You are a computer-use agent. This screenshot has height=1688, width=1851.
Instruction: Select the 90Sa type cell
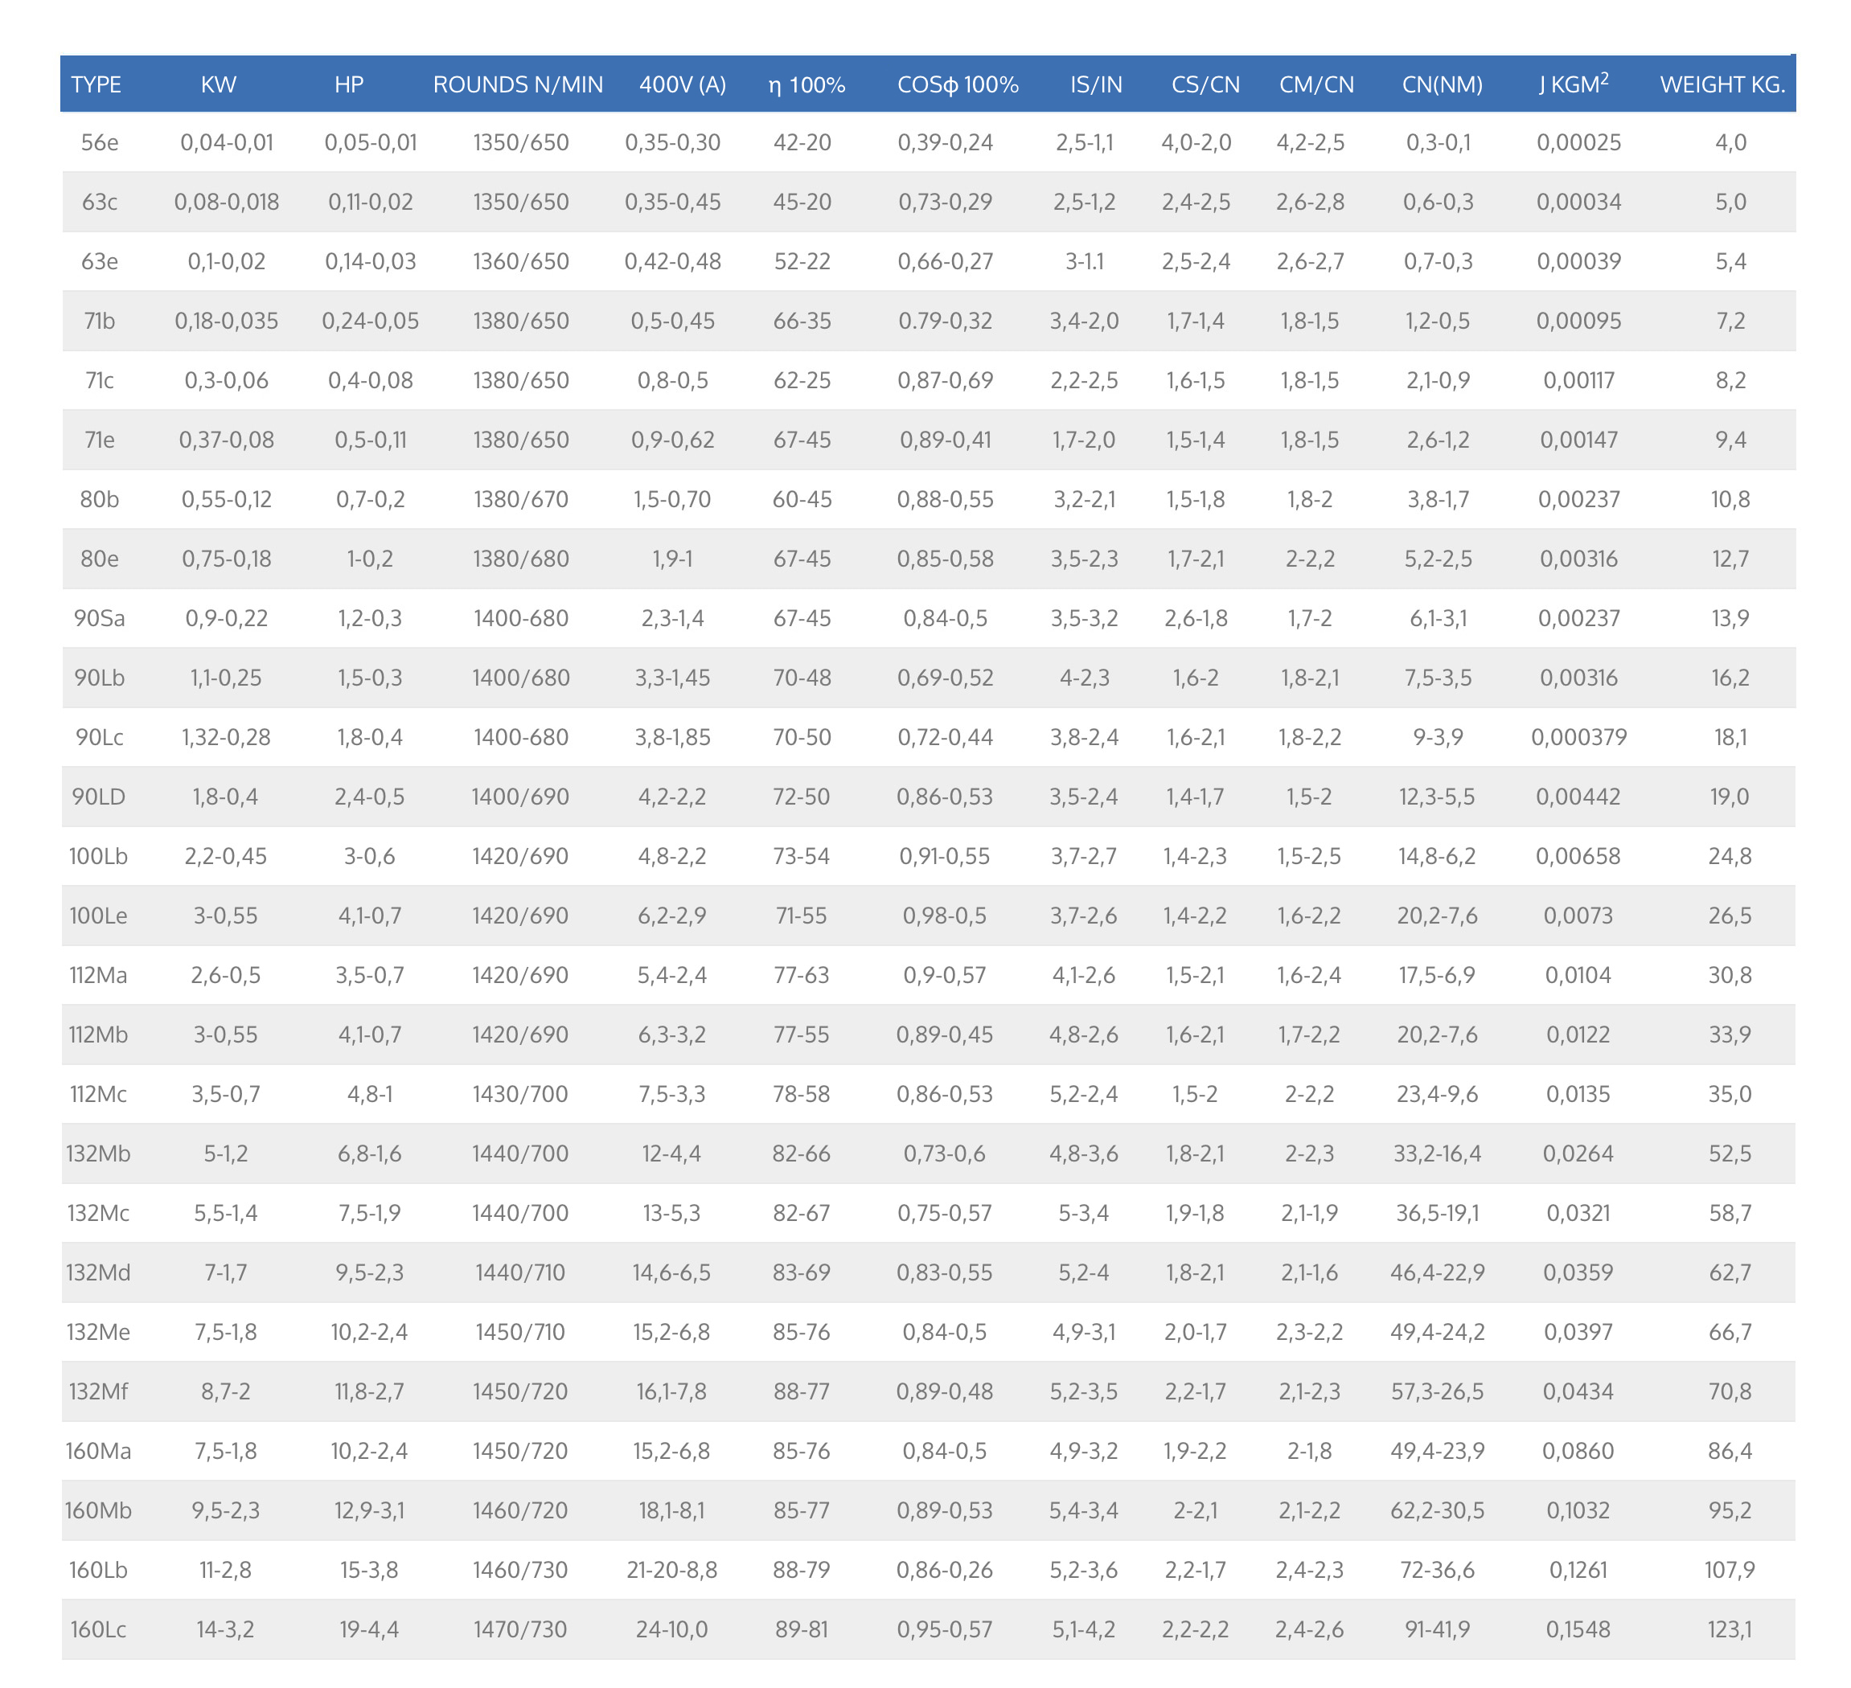(99, 618)
